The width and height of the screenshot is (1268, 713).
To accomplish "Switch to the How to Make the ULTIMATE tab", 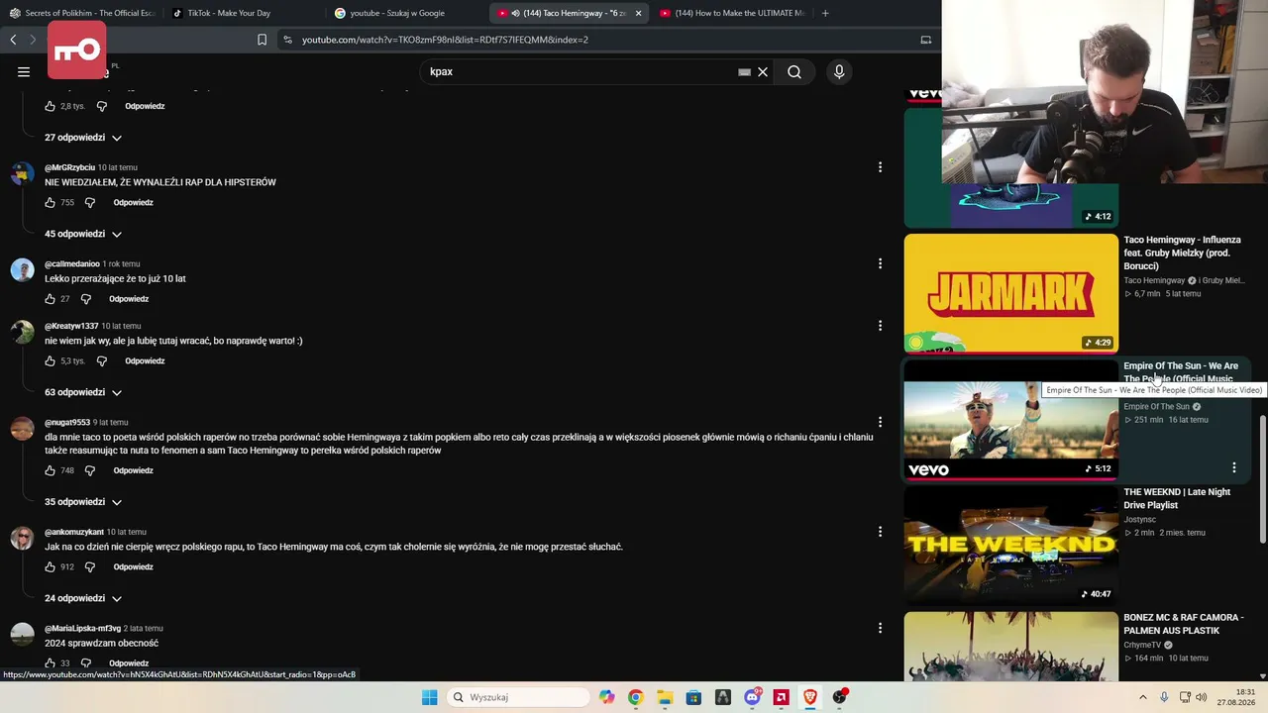I will (731, 13).
